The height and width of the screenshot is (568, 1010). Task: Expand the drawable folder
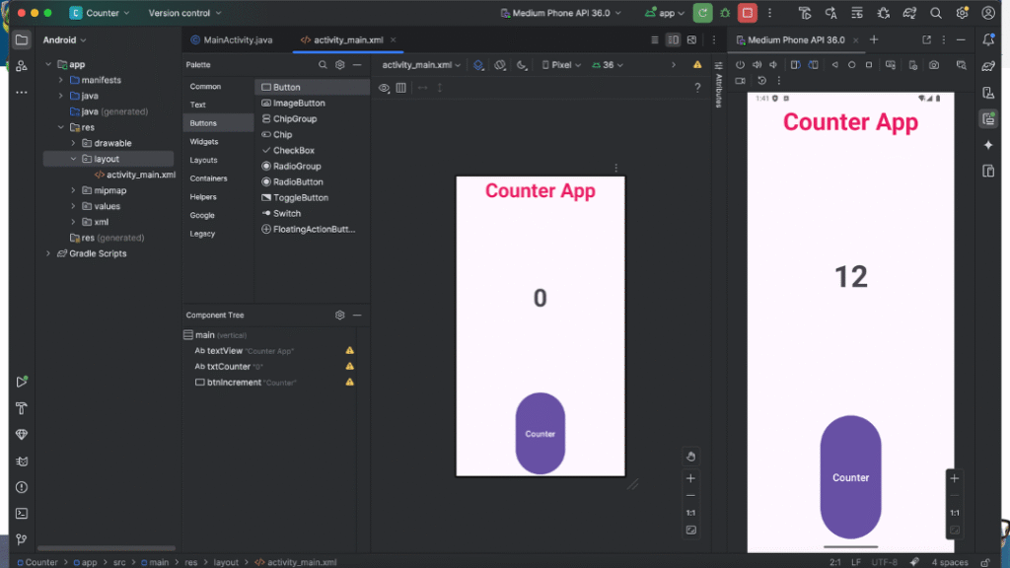tap(72, 143)
